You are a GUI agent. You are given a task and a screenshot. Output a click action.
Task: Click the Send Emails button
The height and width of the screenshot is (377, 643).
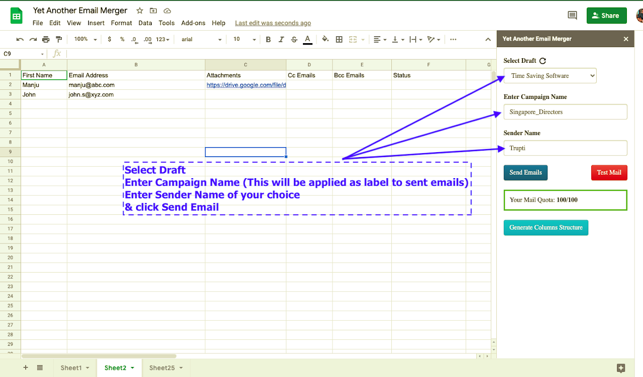click(525, 172)
